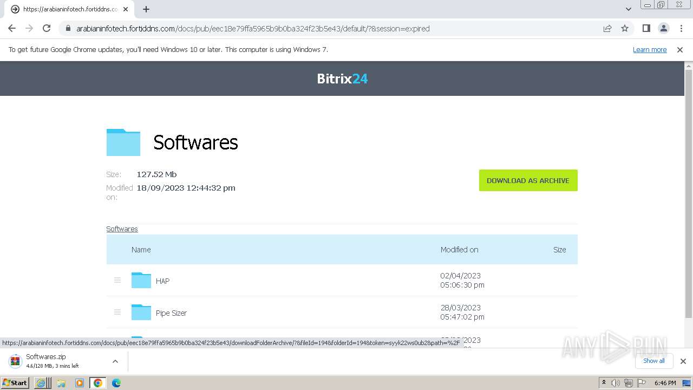Image resolution: width=693 pixels, height=390 pixels.
Task: Open the HAP folder name
Action: coord(162,281)
